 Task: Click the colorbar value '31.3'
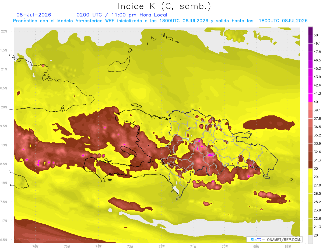[317, 160]
